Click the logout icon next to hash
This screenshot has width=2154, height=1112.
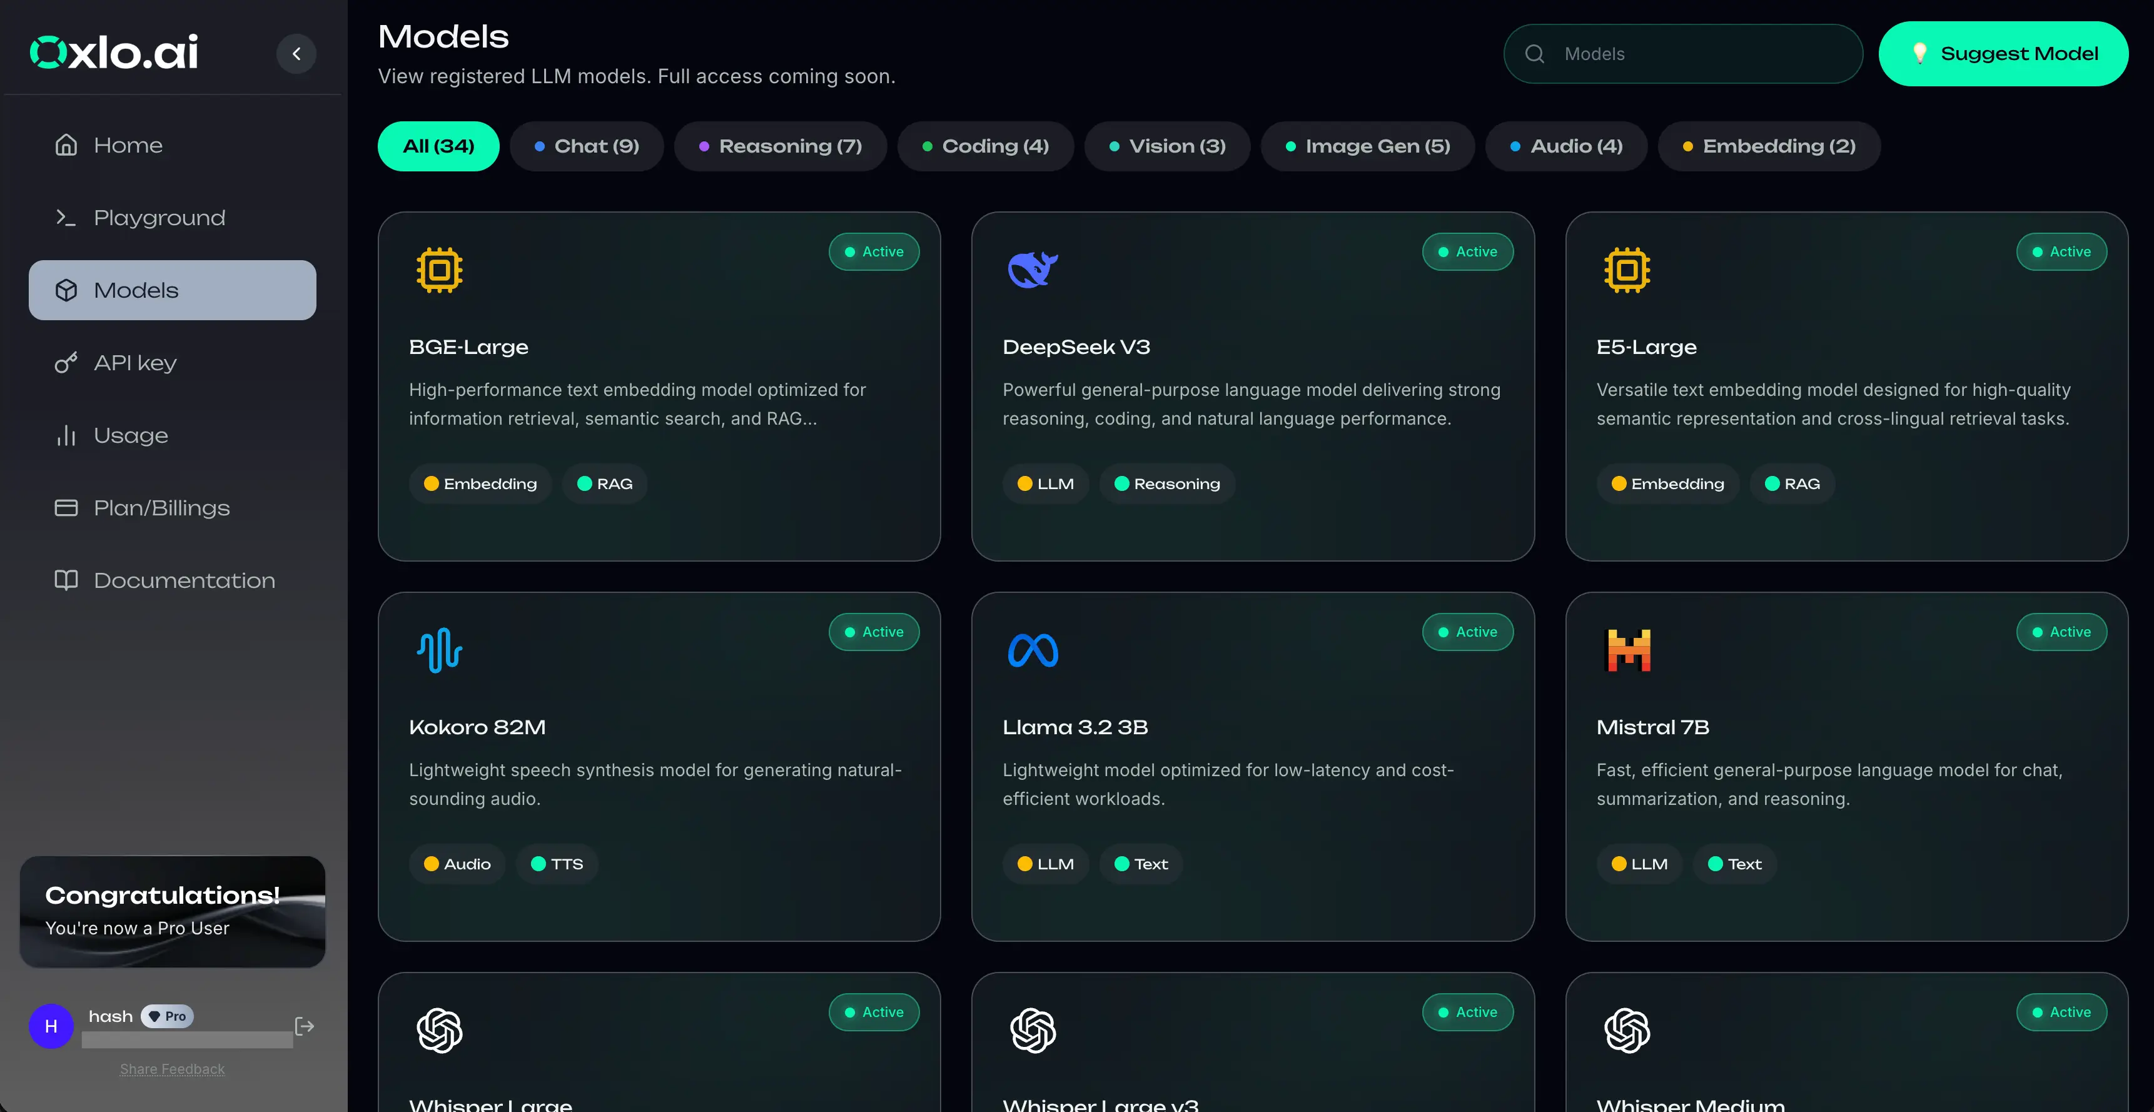(303, 1027)
